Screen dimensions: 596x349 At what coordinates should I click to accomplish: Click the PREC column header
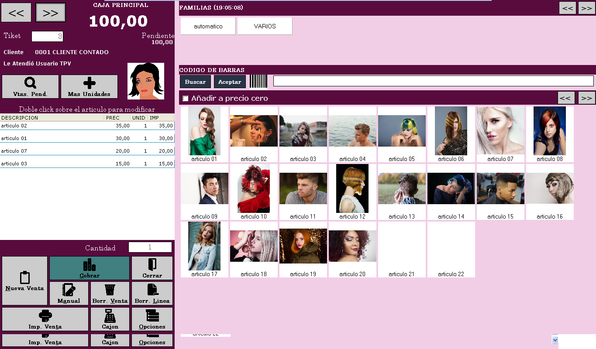(117, 118)
